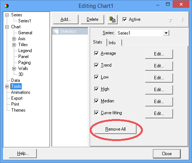Expand the Axis tree node

14,39
